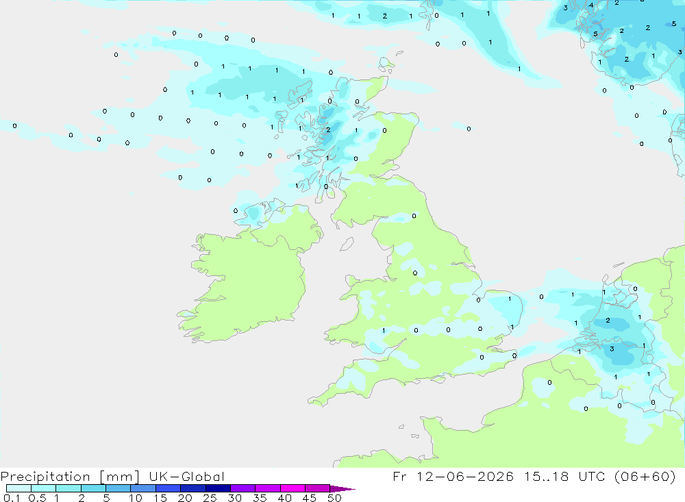Click the 25–30 mm dark navy swatch
This screenshot has height=502, width=685.
[218, 488]
